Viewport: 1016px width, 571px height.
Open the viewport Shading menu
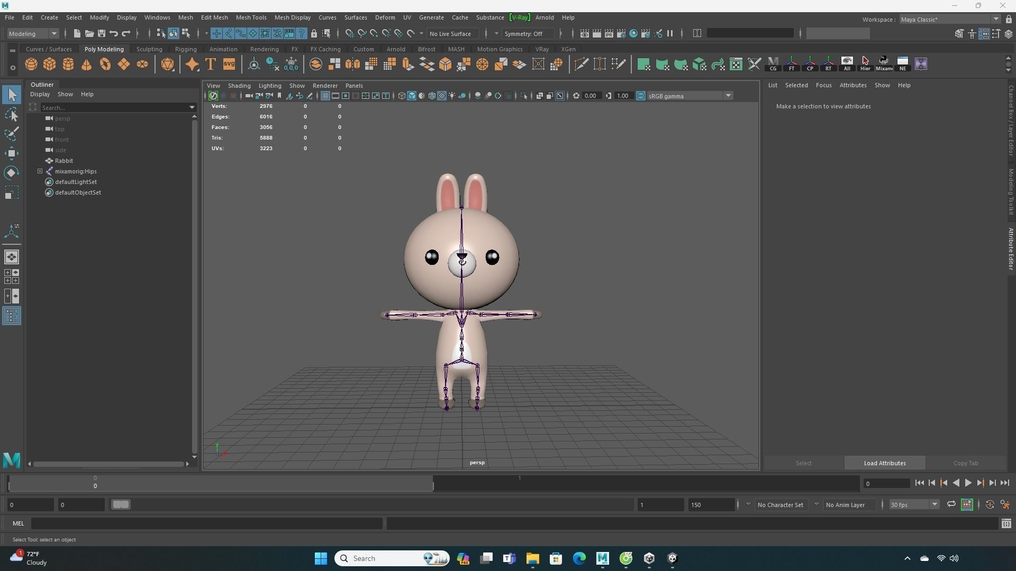point(239,86)
